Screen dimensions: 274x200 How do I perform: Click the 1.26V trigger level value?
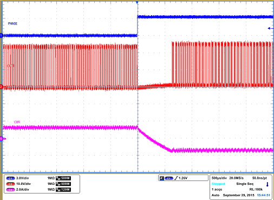(x=183, y=178)
